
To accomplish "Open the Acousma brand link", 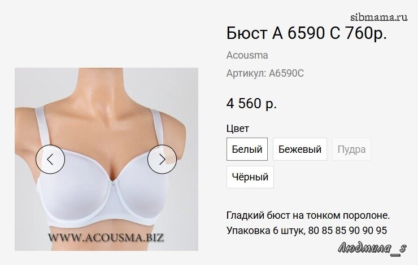I will [247, 55].
